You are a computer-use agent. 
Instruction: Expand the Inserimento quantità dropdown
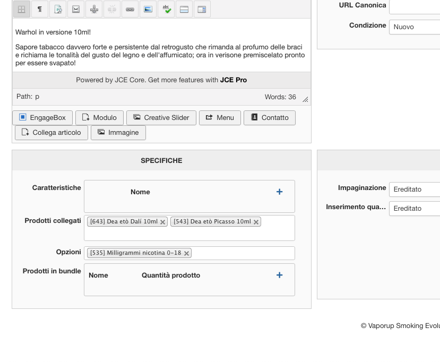pyautogui.click(x=415, y=209)
